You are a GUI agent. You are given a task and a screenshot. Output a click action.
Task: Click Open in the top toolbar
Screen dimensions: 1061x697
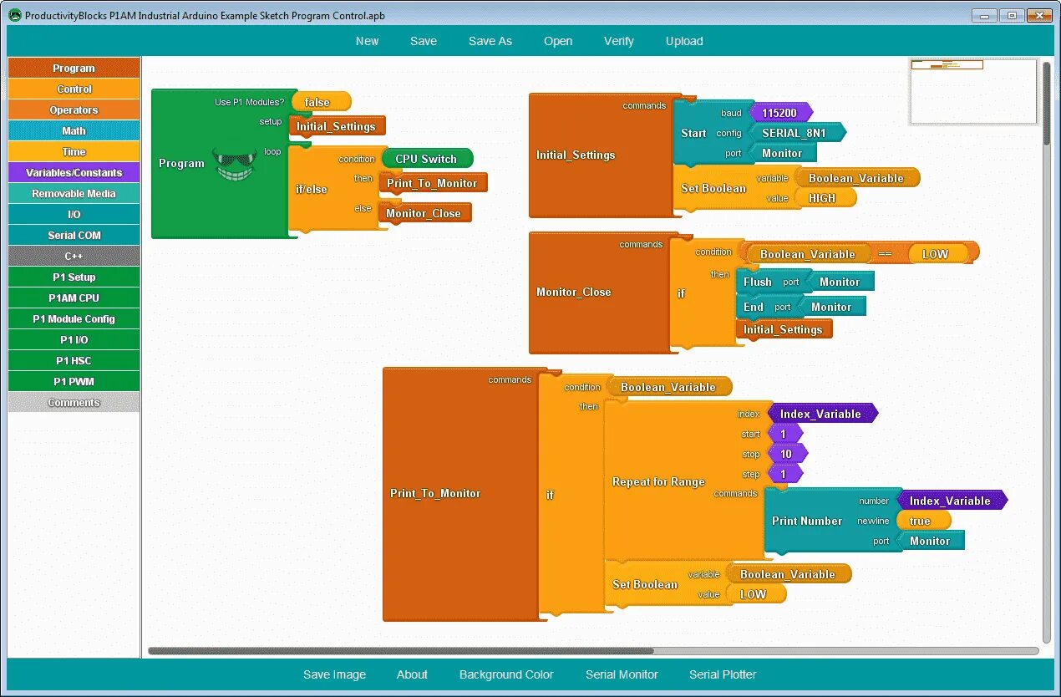(x=558, y=41)
